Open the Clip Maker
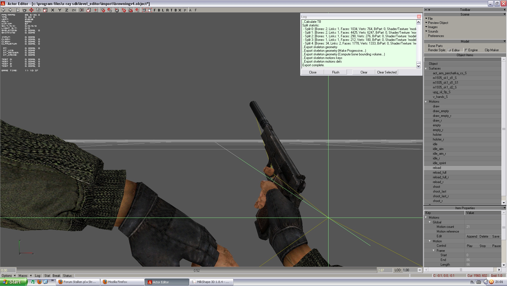 point(491,50)
